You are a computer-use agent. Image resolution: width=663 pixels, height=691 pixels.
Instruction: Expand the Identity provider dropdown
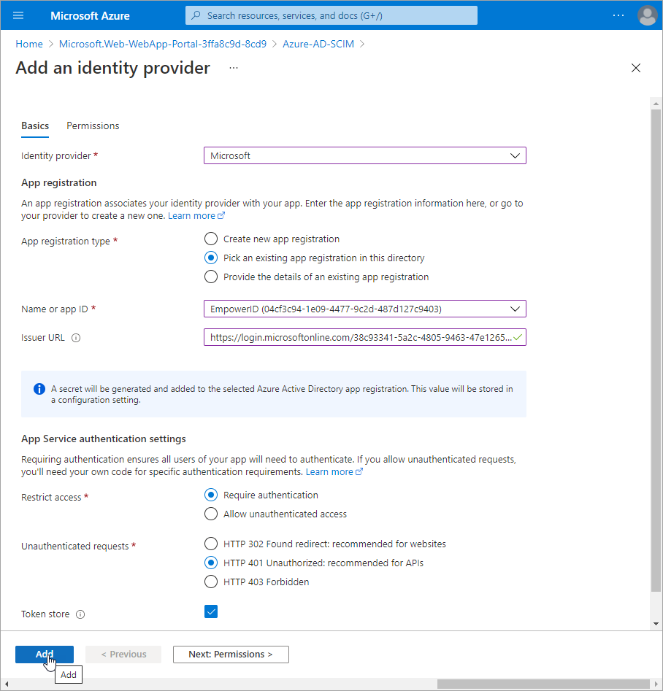[364, 155]
